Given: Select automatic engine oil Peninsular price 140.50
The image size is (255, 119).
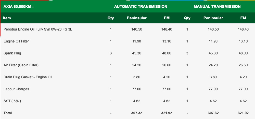Looking at the screenshot, I should (x=137, y=29).
